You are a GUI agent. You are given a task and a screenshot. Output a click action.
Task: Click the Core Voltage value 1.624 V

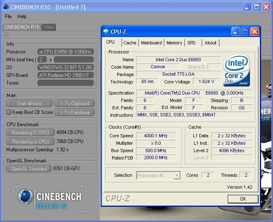(206, 81)
